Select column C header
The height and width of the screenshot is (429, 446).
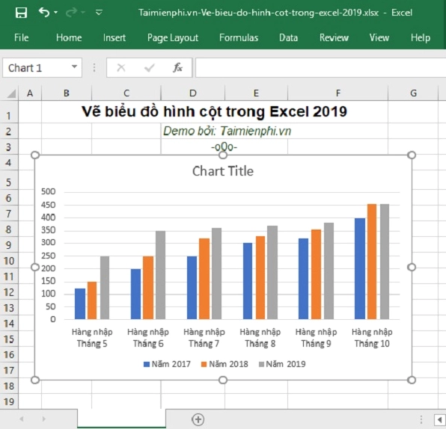pyautogui.click(x=126, y=93)
